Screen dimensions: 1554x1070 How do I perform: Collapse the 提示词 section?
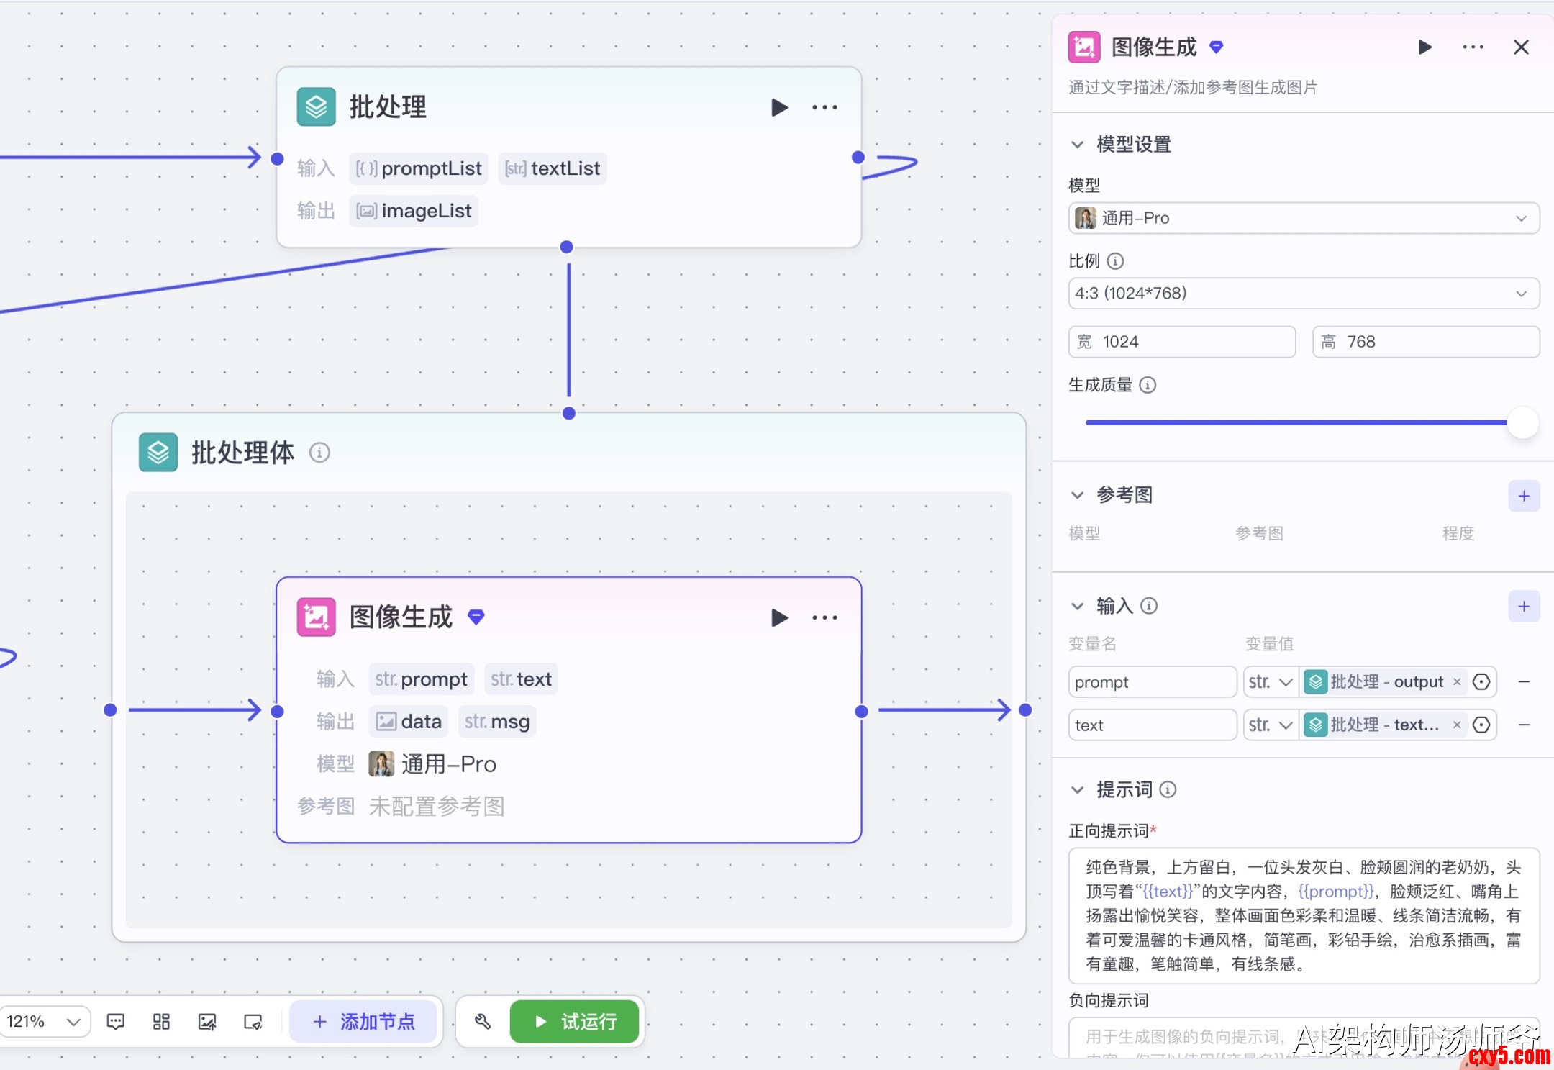(1077, 790)
